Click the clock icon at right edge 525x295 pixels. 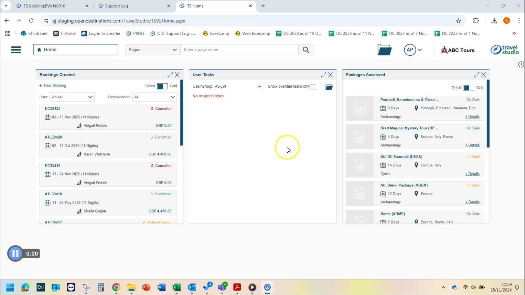point(521,64)
